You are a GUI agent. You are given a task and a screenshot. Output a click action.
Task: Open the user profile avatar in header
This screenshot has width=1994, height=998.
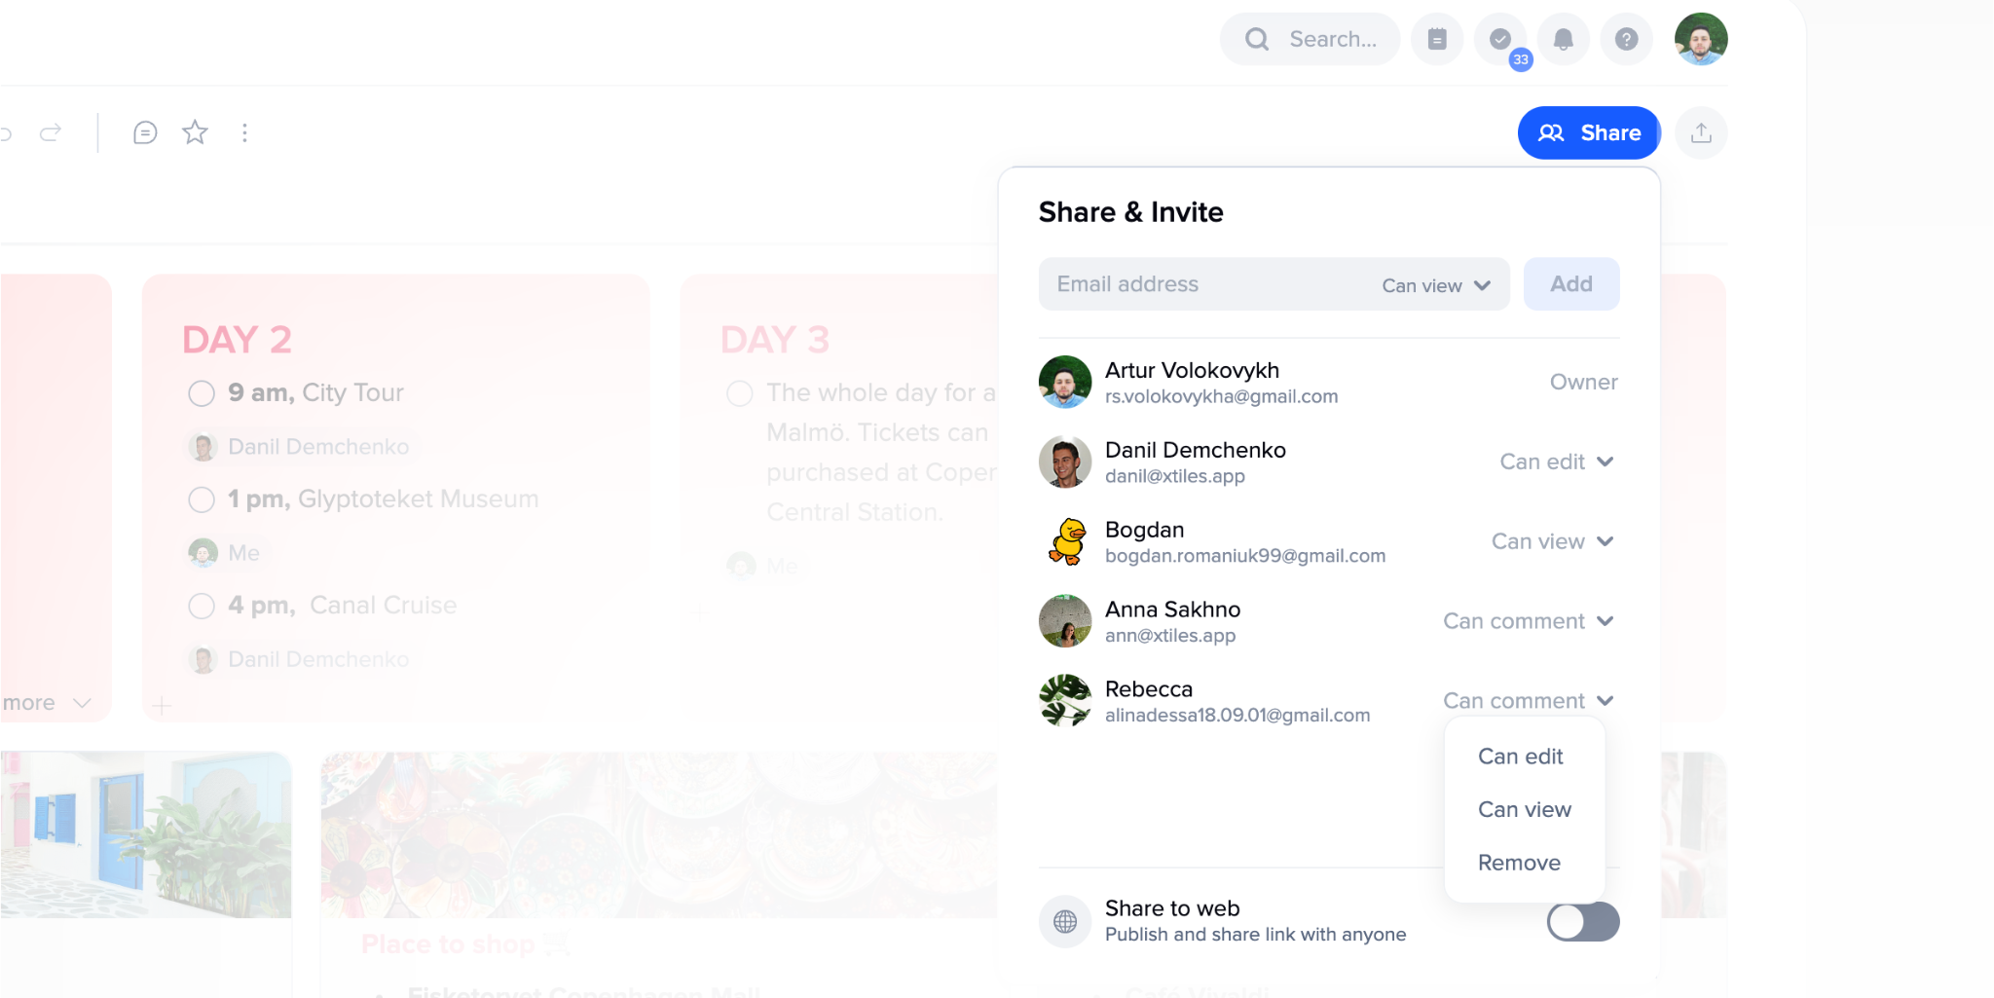pyautogui.click(x=1701, y=39)
